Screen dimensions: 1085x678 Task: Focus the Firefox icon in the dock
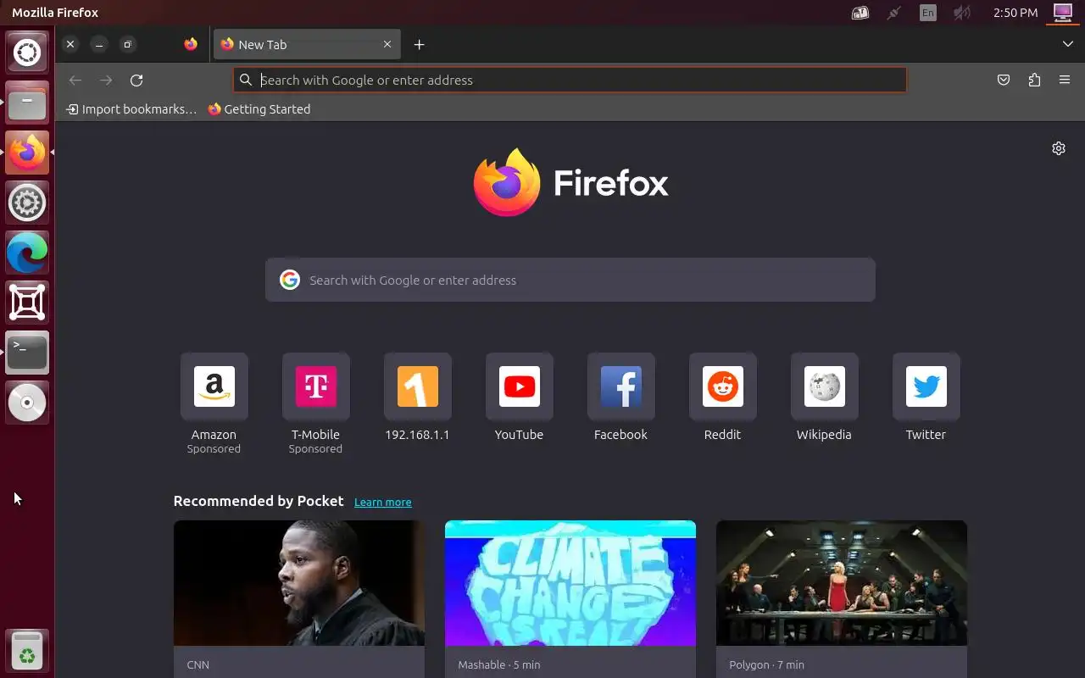(27, 153)
